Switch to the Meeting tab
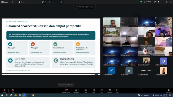173x97 pixels. [22, 2]
